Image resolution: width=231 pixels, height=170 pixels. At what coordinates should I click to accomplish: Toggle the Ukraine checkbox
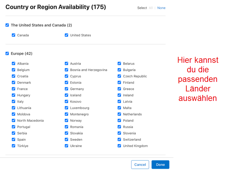click(67, 146)
